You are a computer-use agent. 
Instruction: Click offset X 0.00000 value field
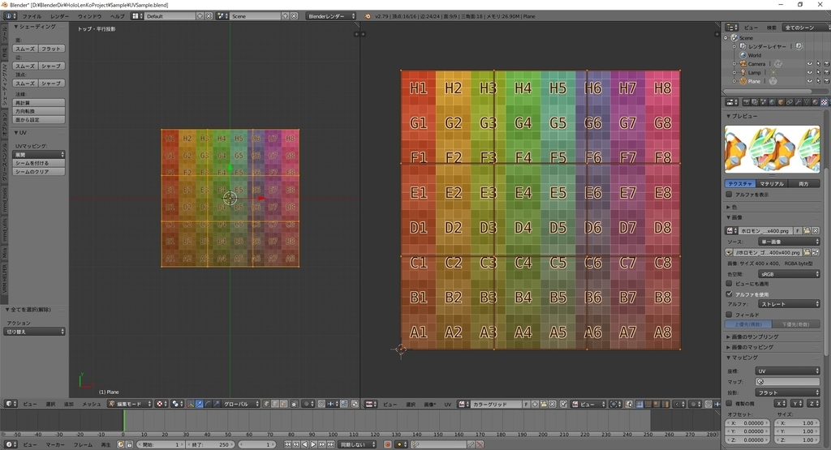747,423
